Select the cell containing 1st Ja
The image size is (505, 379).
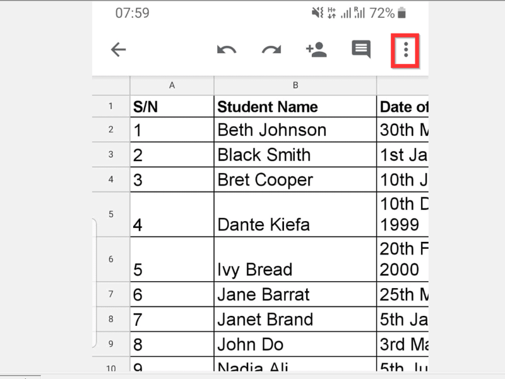click(x=403, y=155)
